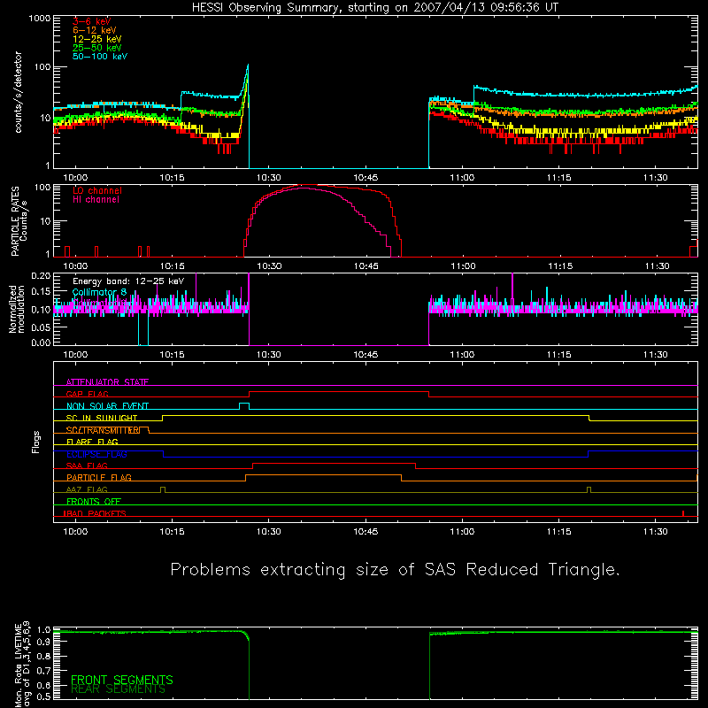Click the Collimator 8 legend label
Image resolution: width=708 pixels, height=708 pixels.
99,292
